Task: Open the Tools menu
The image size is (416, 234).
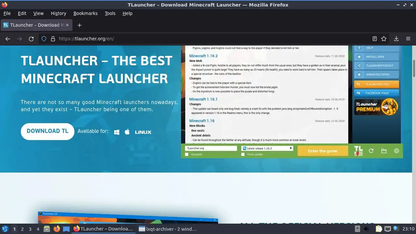Action: 110,13
